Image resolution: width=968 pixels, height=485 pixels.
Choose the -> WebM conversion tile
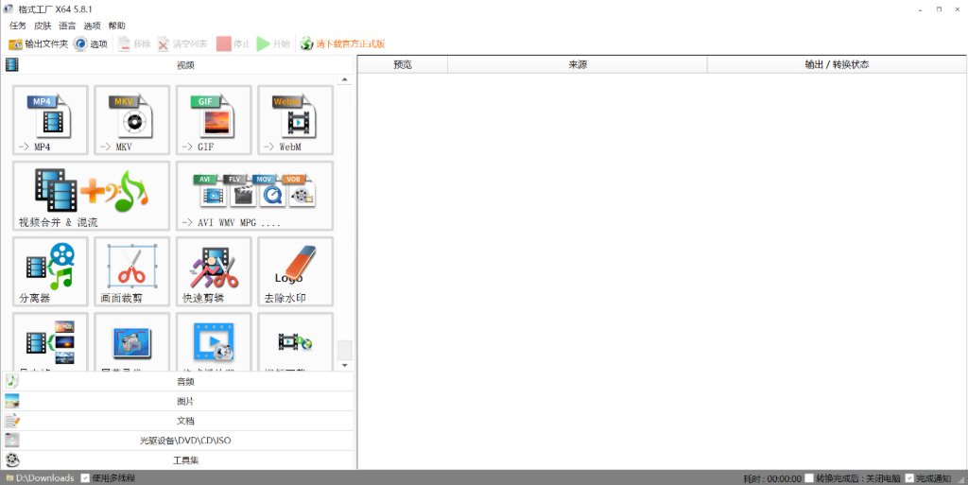[x=295, y=120]
